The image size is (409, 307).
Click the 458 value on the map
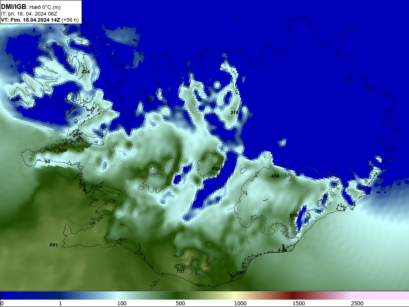point(275,176)
